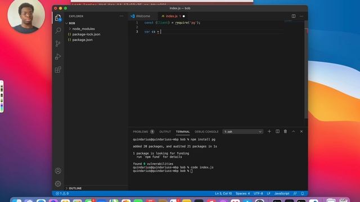Click the unsaved dot on index.js tab
The height and width of the screenshot is (202, 360).
pos(184,16)
